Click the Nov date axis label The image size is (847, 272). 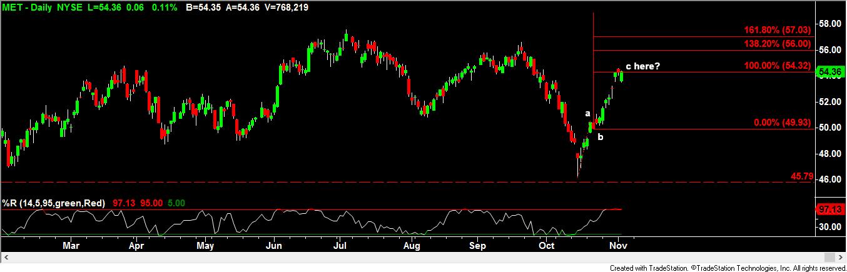point(618,246)
